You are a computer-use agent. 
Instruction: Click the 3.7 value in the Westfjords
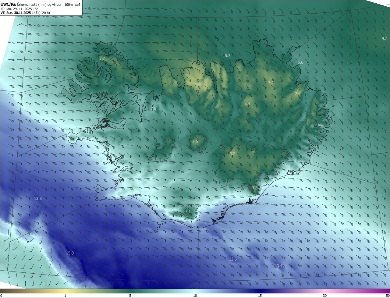(102, 58)
